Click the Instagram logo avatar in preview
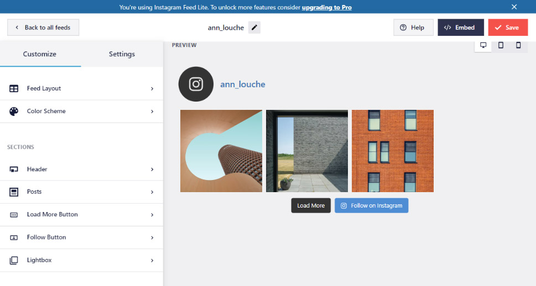 pos(196,84)
